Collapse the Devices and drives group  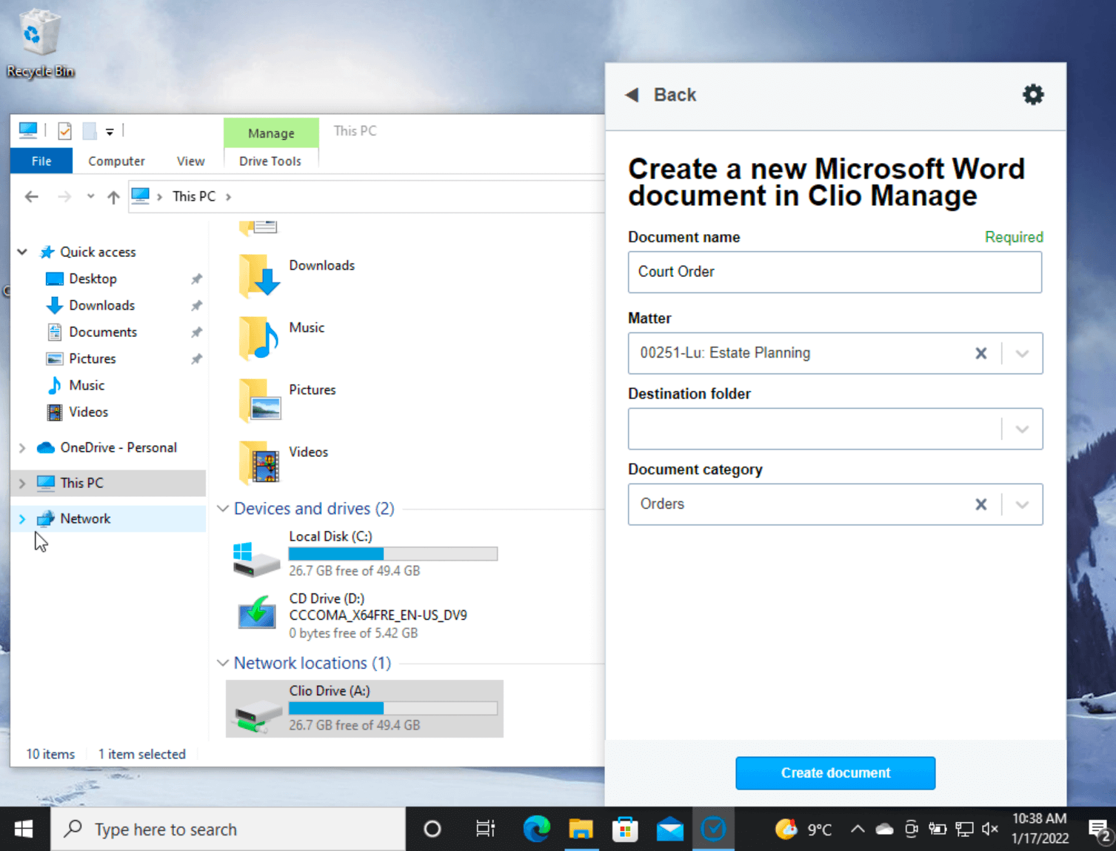pyautogui.click(x=223, y=508)
